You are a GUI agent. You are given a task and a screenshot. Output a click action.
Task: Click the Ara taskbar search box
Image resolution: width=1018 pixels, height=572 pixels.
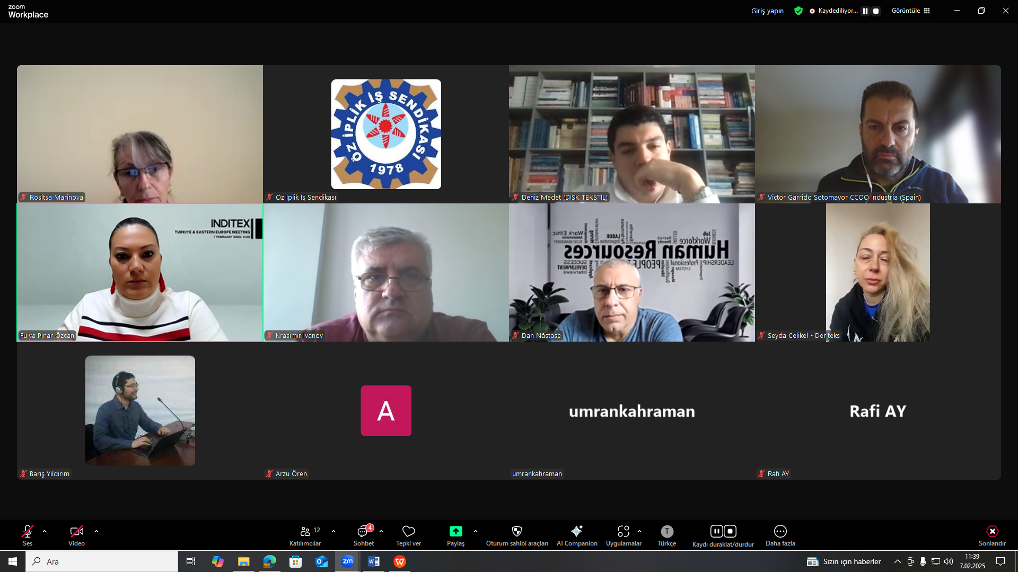[x=102, y=561]
